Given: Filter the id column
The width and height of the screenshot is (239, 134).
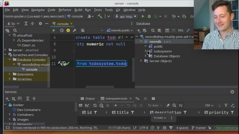Looking at the screenshot, I should [x=95, y=113].
